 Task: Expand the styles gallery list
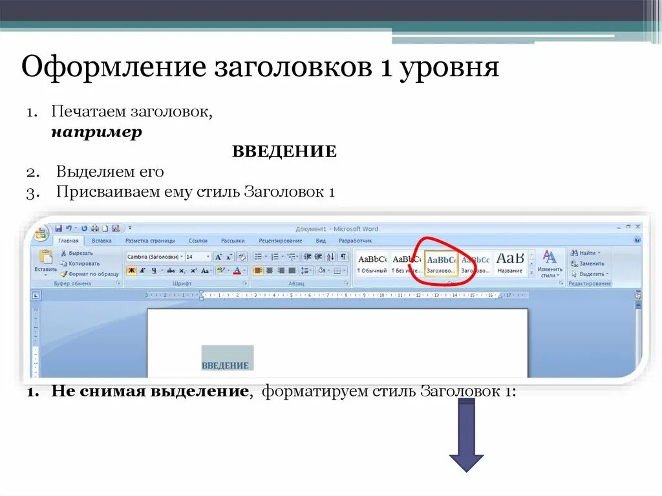(x=531, y=273)
